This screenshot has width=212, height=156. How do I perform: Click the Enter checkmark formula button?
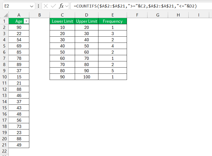click(x=53, y=6)
